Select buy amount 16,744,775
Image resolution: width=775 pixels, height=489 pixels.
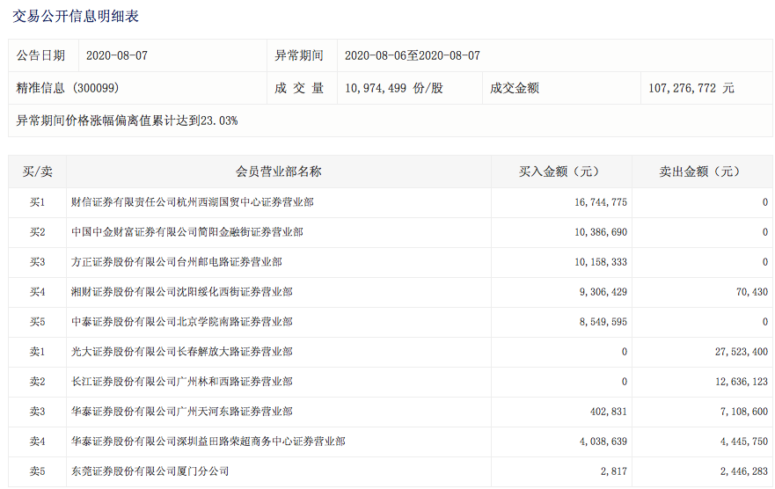point(601,202)
